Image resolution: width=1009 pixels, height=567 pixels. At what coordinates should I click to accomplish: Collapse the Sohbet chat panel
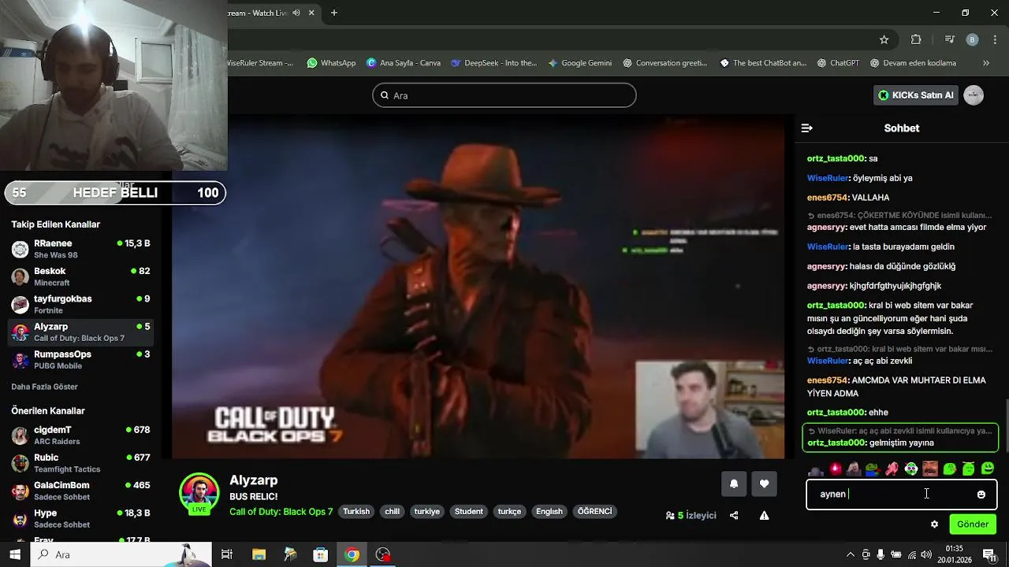[x=806, y=128]
